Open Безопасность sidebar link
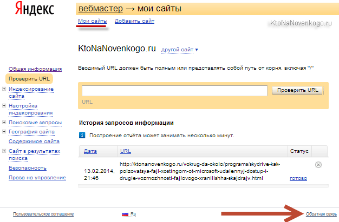Image resolution: width=339 pixels, height=222 pixels. [28, 168]
